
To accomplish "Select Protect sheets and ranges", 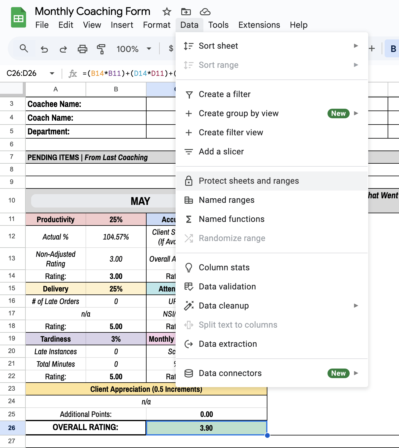I will pos(249,181).
